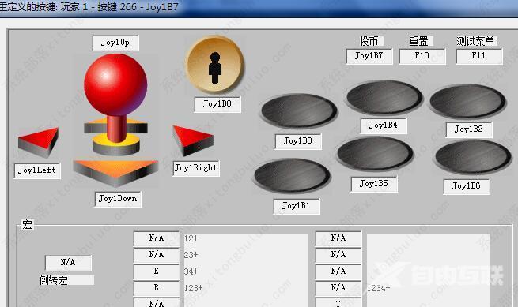
Task: Click the N/A box above 倒转宏
Action: 68,263
